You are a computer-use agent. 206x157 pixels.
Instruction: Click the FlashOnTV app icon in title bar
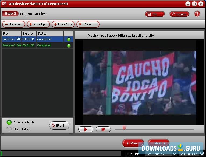tap(4, 3)
